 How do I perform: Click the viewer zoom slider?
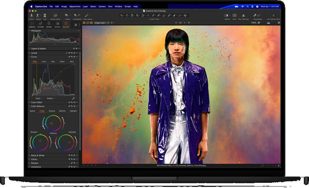tap(269, 23)
